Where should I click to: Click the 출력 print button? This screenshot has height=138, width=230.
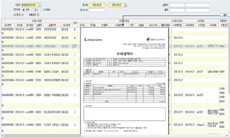pyautogui.click(x=225, y=15)
